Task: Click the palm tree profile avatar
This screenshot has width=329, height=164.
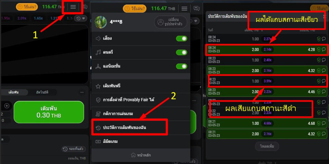Action: 100,22
